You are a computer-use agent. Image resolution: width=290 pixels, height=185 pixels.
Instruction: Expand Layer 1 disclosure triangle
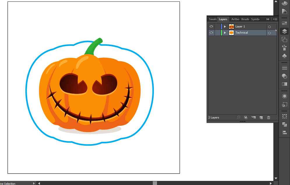(225, 27)
